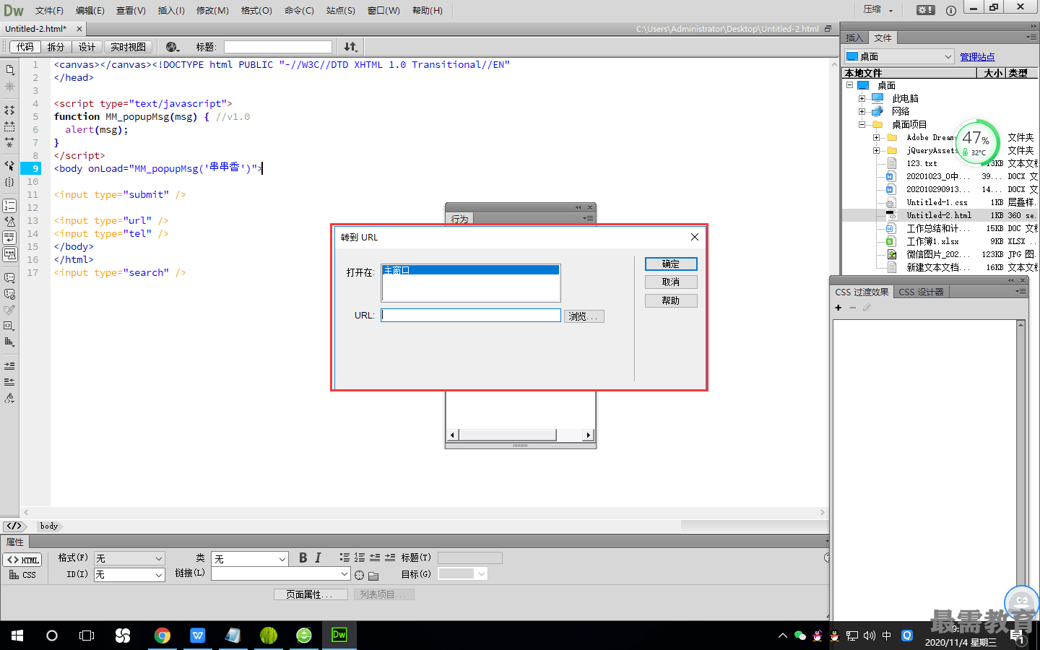
Task: Toggle Highlight Invalid Code icon
Action: pos(9,222)
